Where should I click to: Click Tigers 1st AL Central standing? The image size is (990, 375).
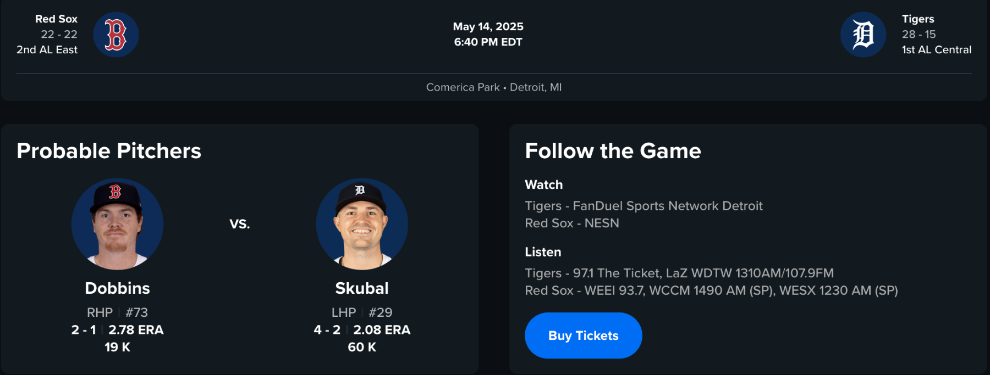(x=936, y=49)
